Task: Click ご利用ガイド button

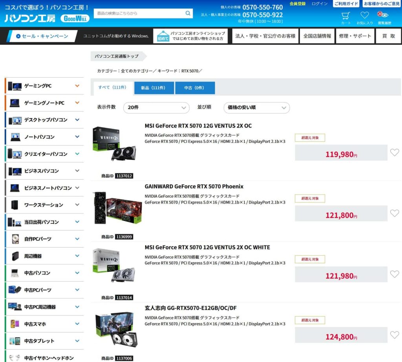Action: pos(346,4)
